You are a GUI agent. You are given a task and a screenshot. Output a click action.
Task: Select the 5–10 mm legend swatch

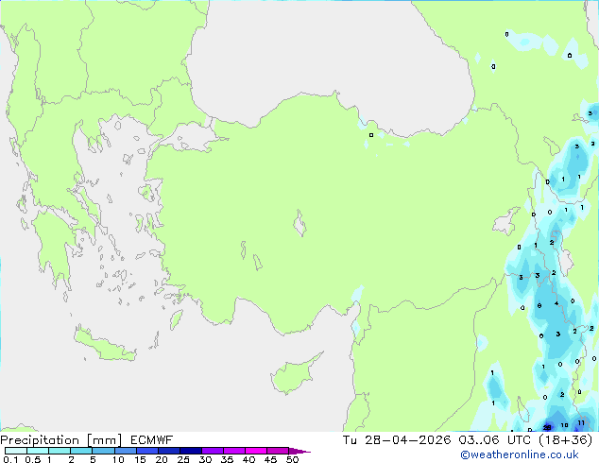103,451
